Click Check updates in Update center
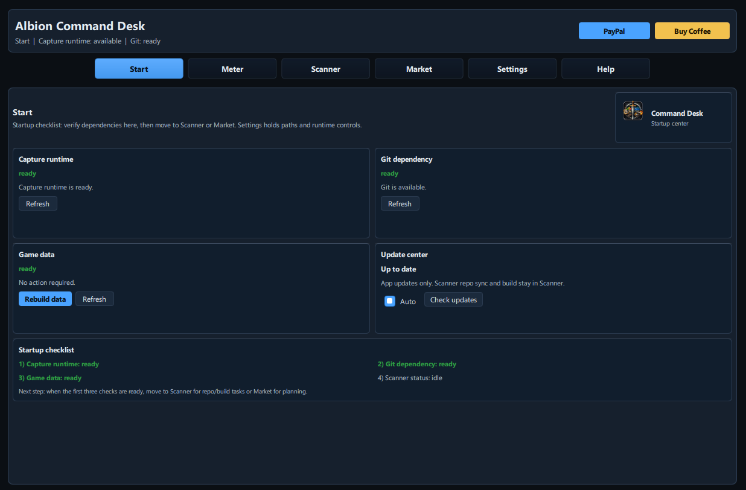746x490 pixels. point(453,299)
